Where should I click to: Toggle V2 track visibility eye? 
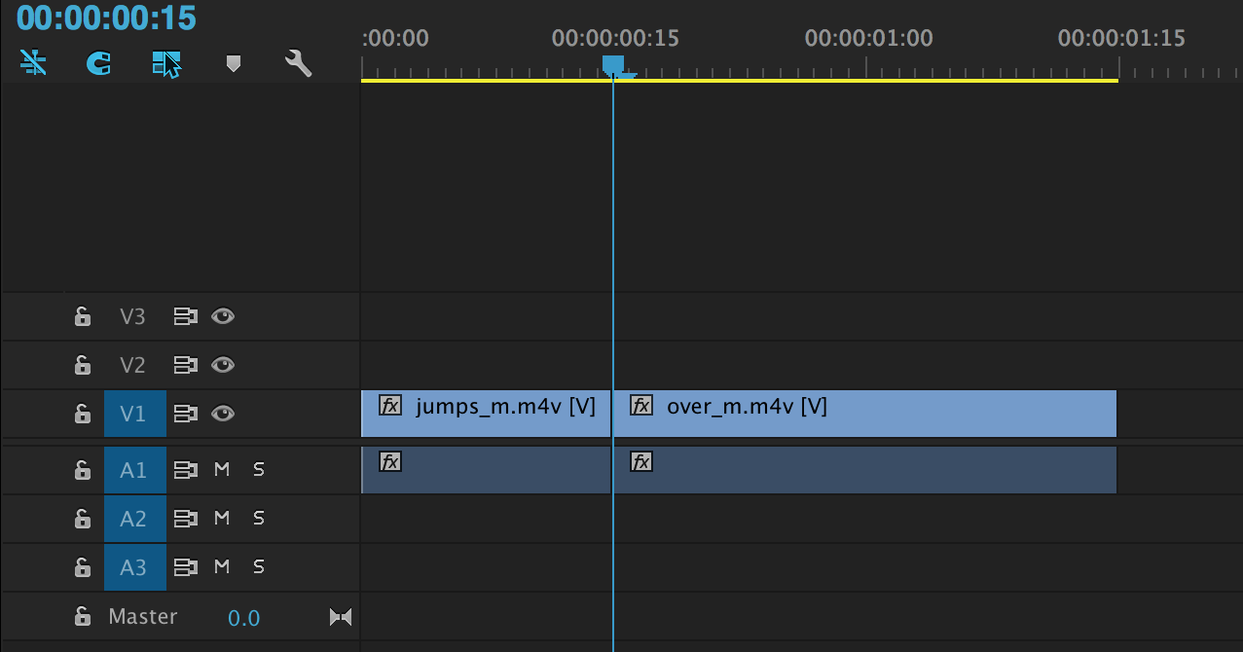(x=223, y=365)
